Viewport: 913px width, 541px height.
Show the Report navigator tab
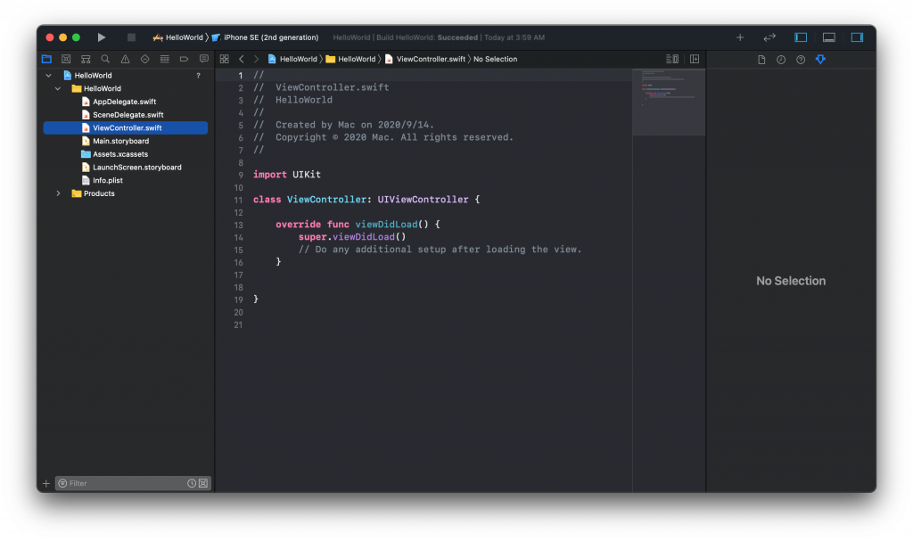[204, 59]
